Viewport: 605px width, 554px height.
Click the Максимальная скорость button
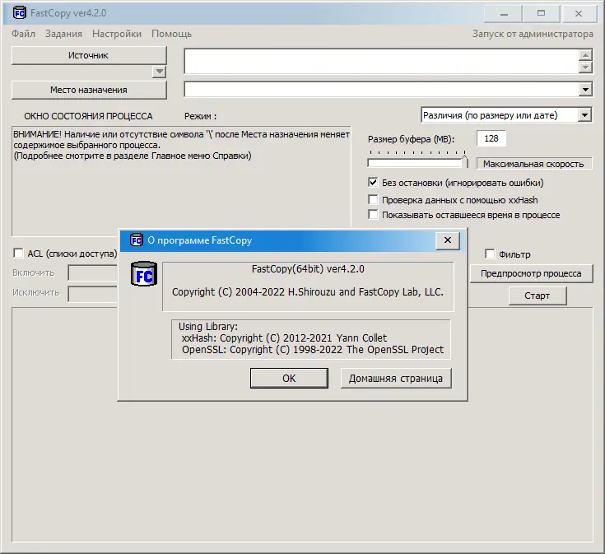(533, 164)
